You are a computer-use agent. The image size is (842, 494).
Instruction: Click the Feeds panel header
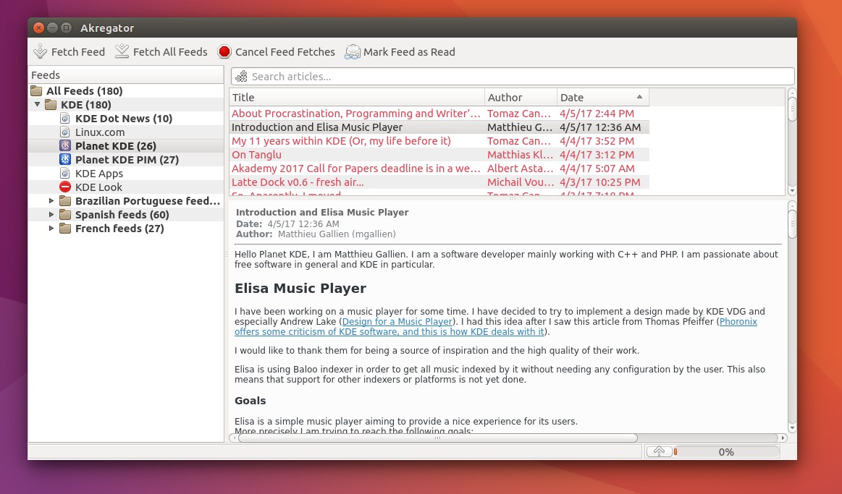tap(126, 74)
